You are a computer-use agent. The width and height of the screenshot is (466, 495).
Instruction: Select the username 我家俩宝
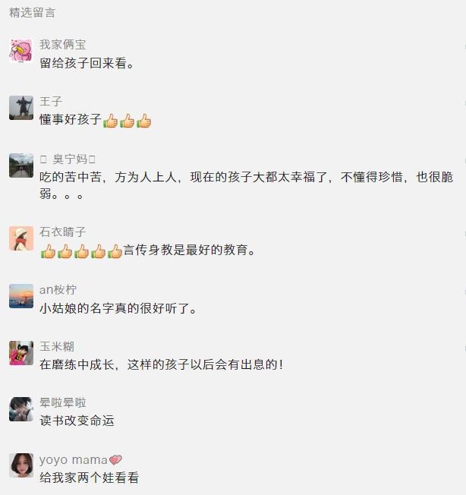(x=63, y=45)
